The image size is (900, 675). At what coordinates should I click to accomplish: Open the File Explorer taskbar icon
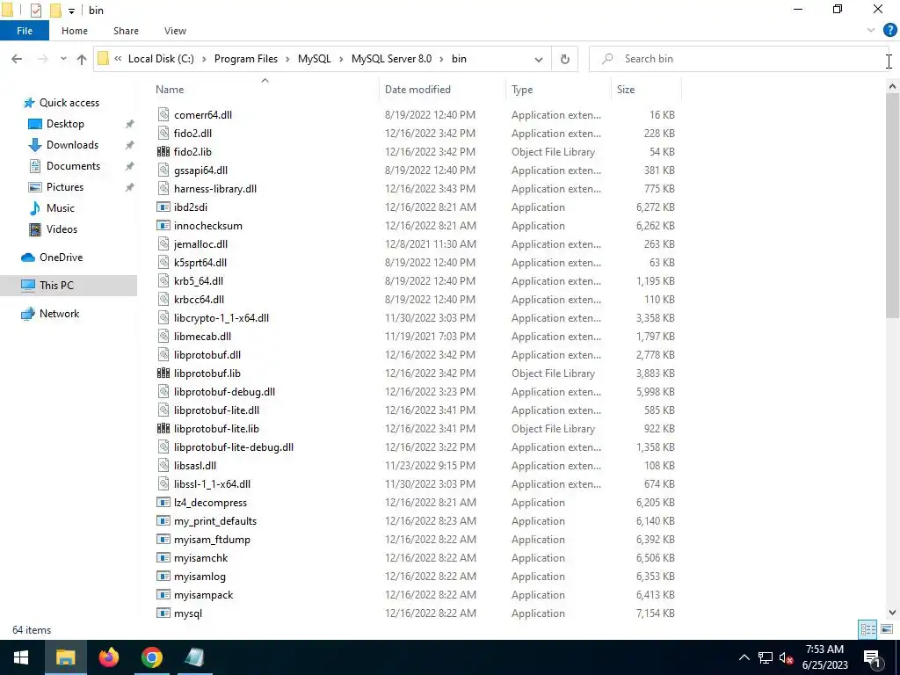click(65, 657)
